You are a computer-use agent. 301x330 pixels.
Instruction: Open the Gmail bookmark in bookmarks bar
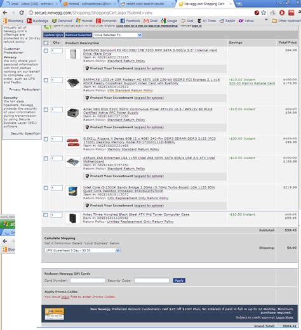150,21
